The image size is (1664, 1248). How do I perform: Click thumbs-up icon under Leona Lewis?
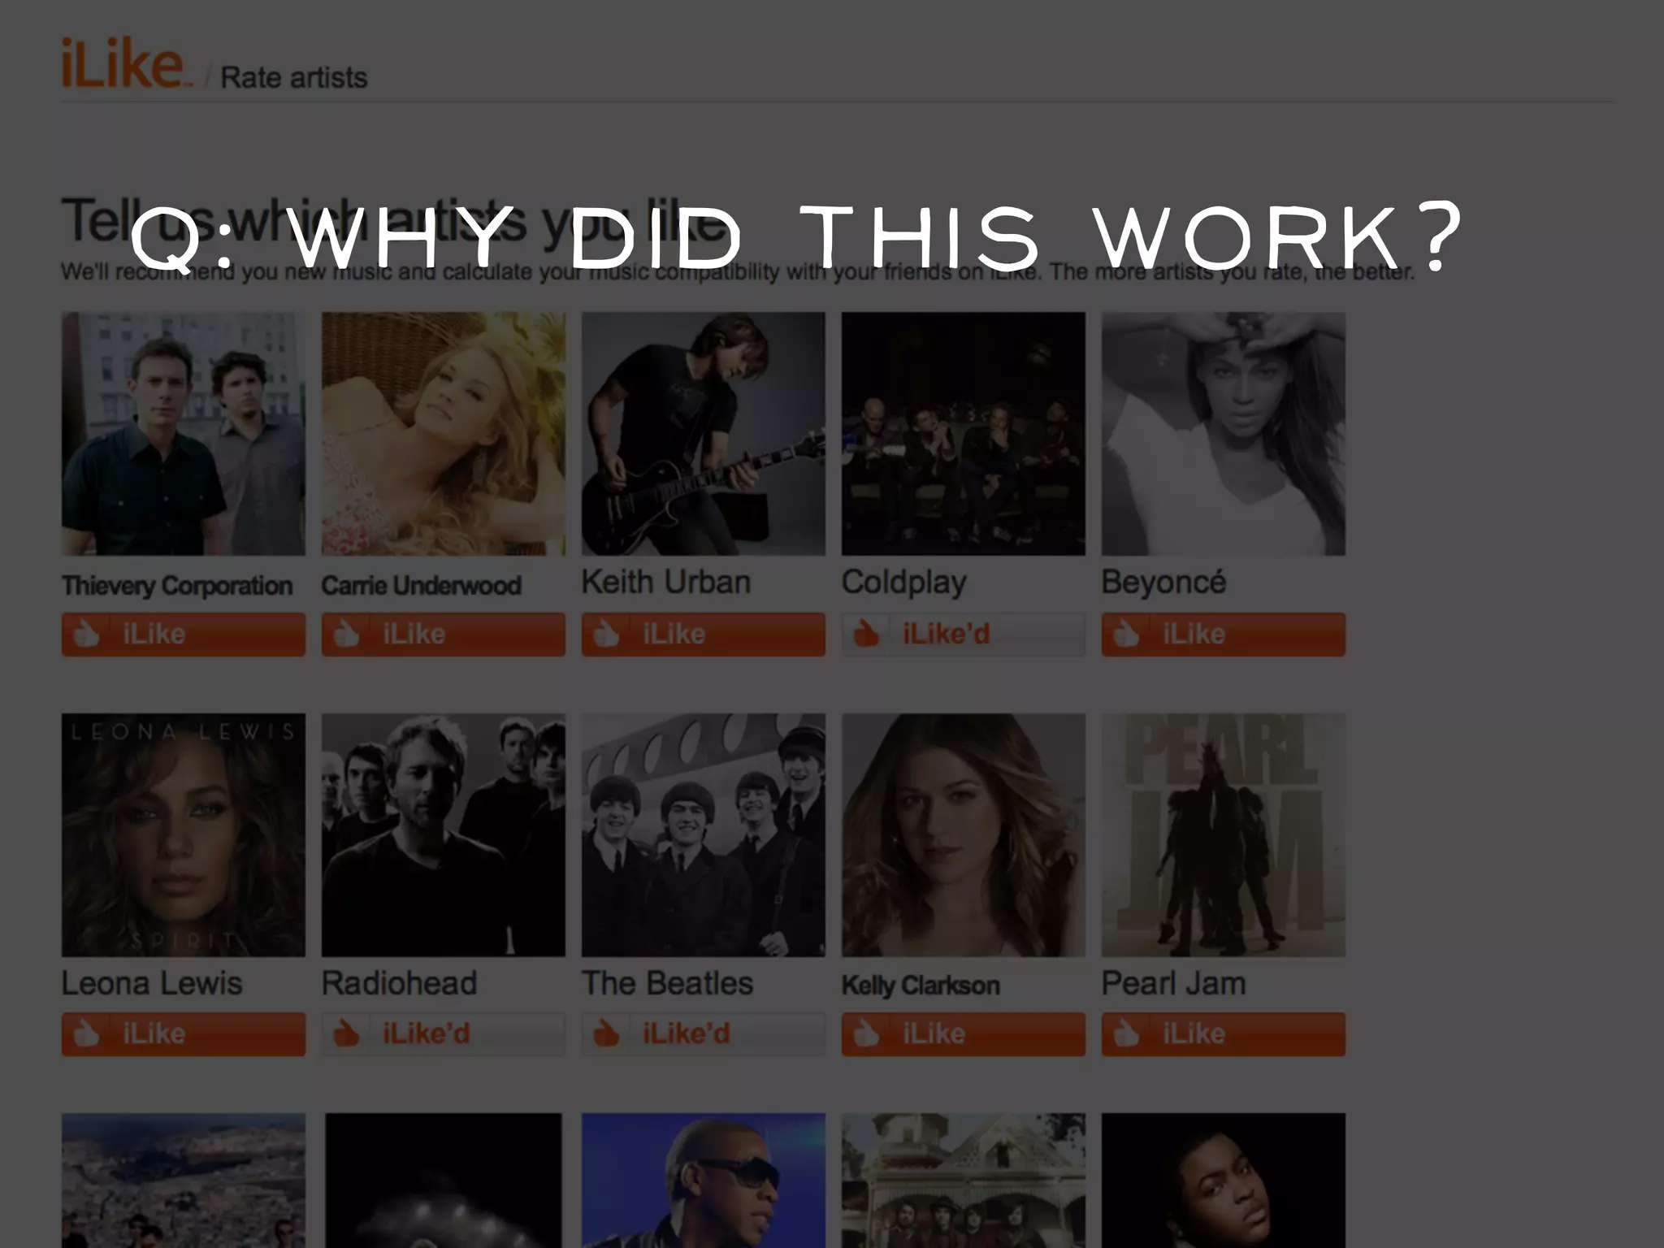pos(87,1033)
